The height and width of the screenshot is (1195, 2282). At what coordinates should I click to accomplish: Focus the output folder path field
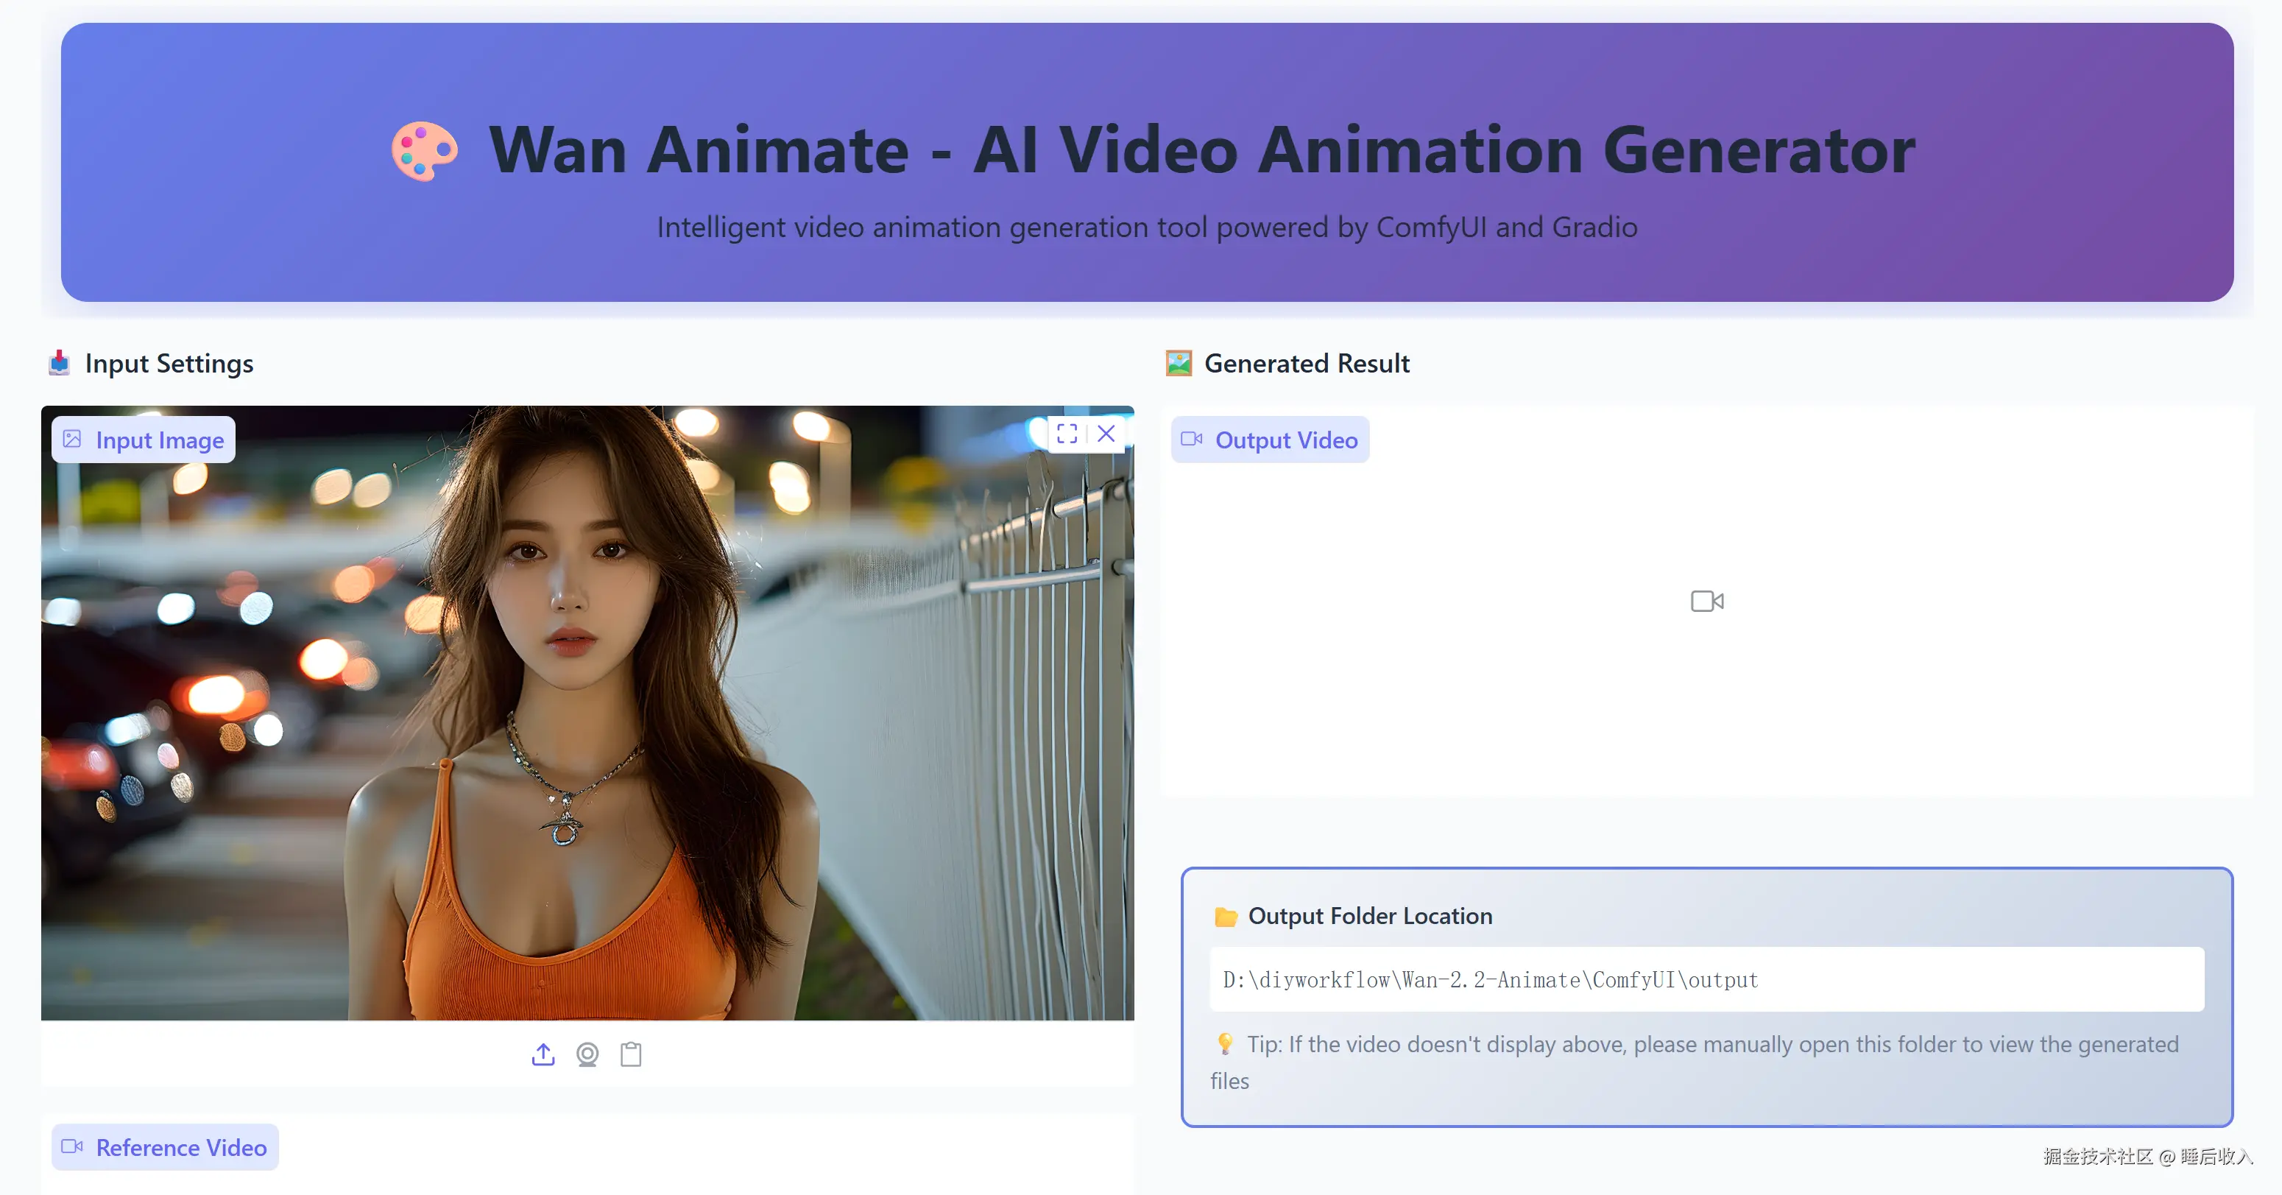pos(1706,980)
